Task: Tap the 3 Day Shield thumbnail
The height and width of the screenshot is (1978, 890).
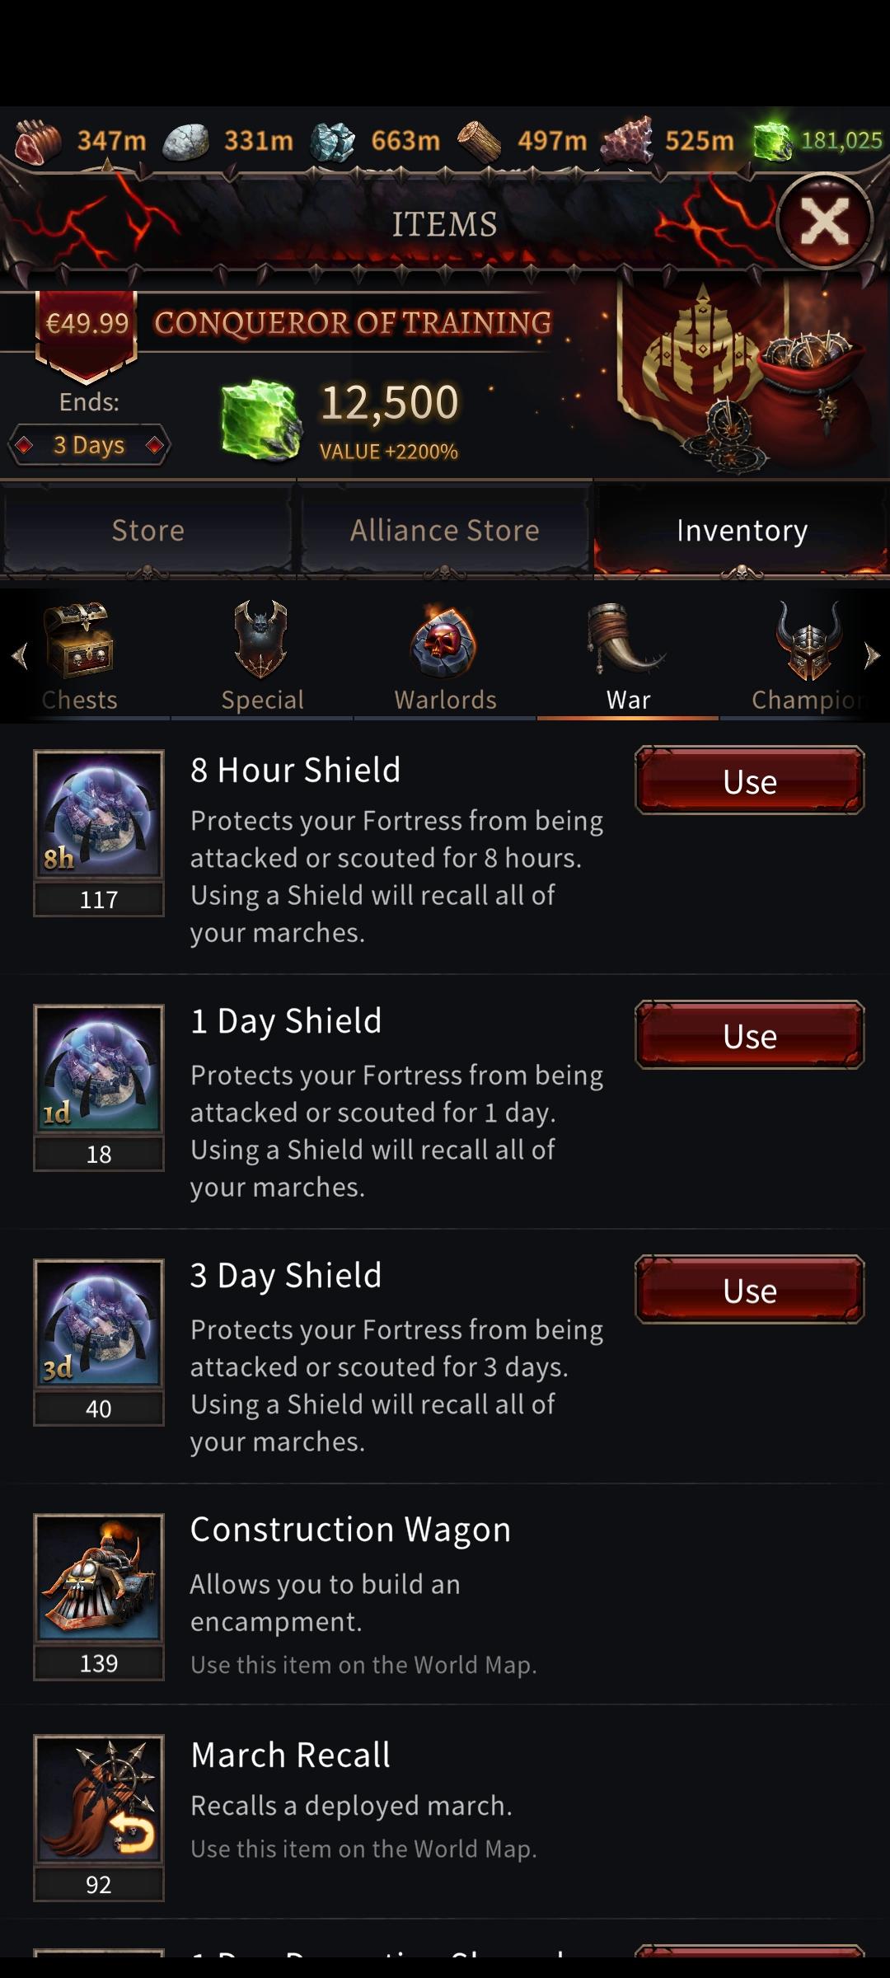Action: pyautogui.click(x=99, y=1323)
